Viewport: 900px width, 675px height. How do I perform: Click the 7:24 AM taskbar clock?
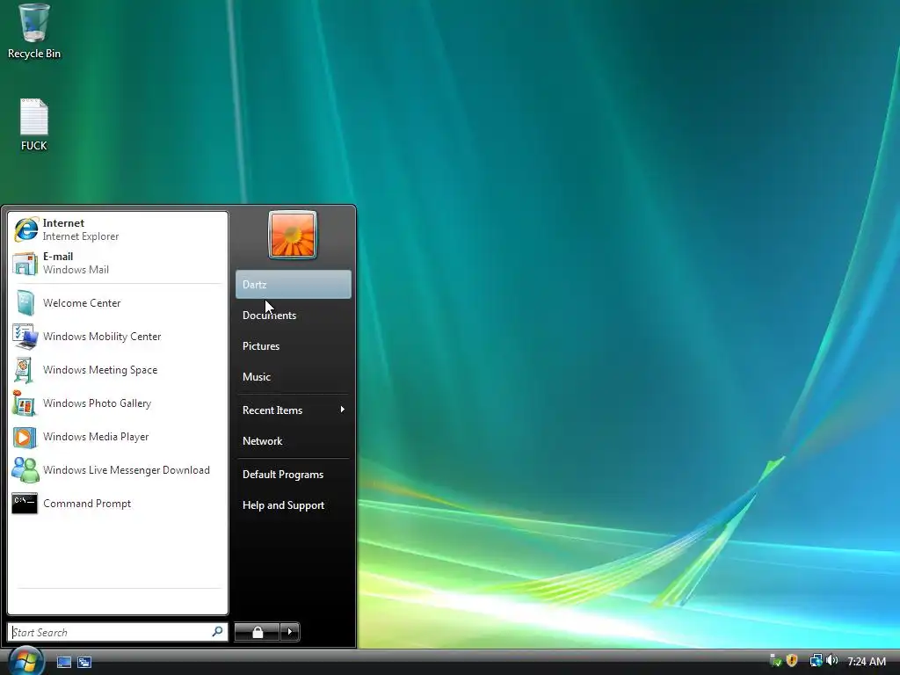point(866,661)
